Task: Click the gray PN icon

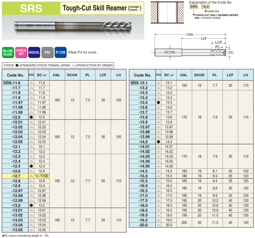Action: pyautogui.click(x=47, y=52)
